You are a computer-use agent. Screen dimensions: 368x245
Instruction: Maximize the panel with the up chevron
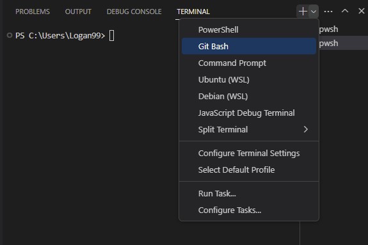pyautogui.click(x=345, y=11)
